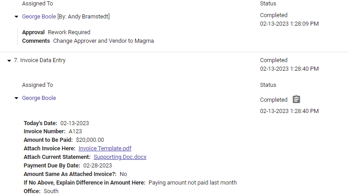Open the Invoice Template.pdf attachment
The height and width of the screenshot is (194, 348).
point(105,149)
